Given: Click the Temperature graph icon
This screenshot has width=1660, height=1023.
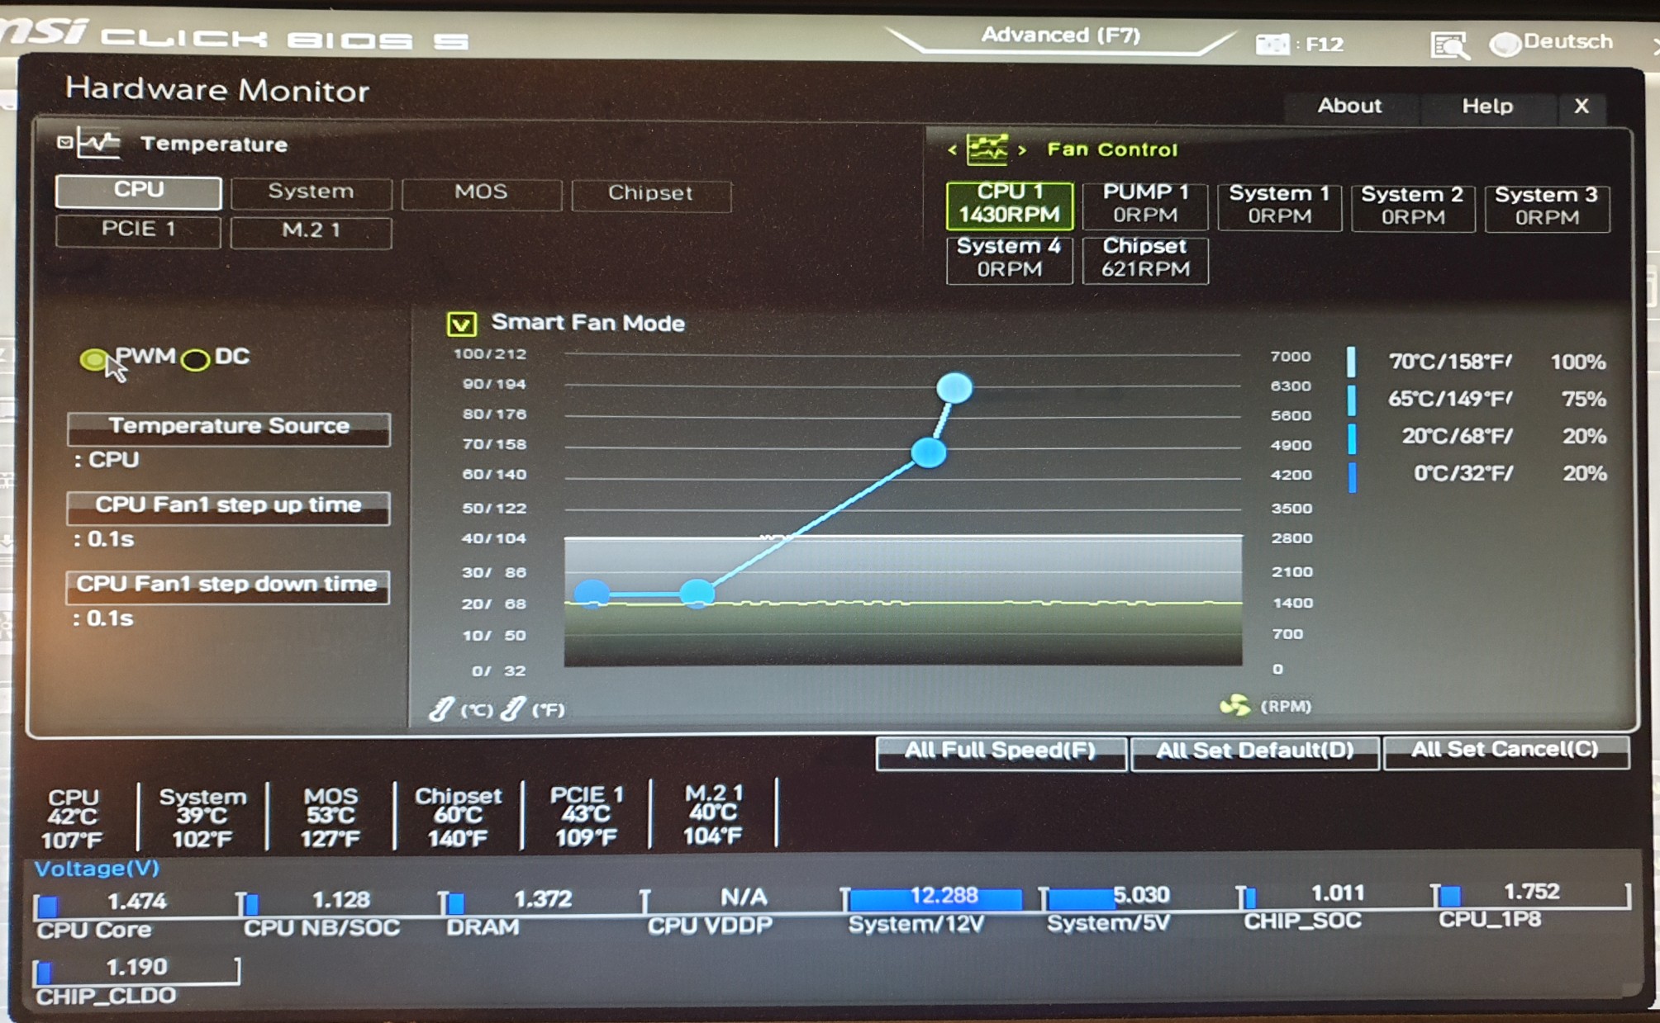Looking at the screenshot, I should [98, 143].
